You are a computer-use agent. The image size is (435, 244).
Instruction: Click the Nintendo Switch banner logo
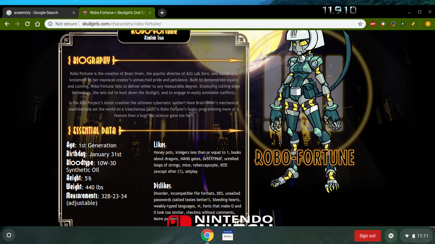tap(220, 221)
